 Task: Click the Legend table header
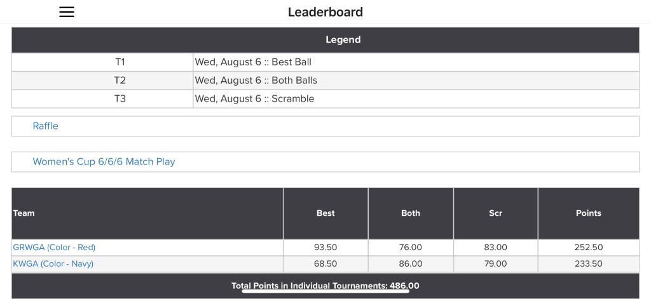coord(343,40)
